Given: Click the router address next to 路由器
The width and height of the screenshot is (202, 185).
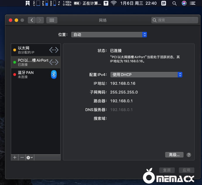Looking at the screenshot, I should click(121, 101).
